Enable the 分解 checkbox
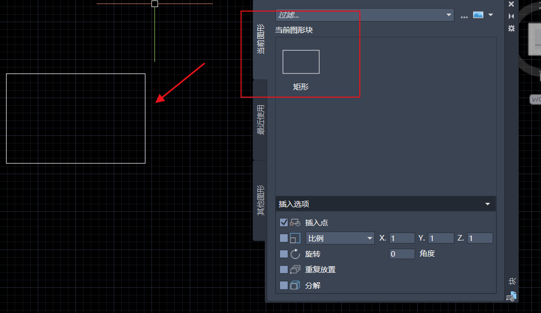This screenshot has height=313, width=541. point(284,285)
